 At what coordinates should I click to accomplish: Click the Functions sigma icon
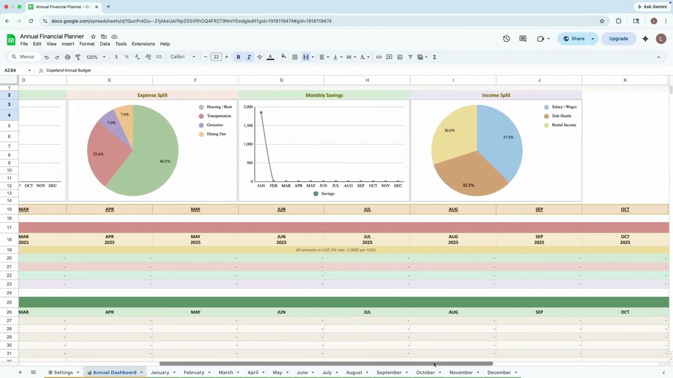[434, 57]
